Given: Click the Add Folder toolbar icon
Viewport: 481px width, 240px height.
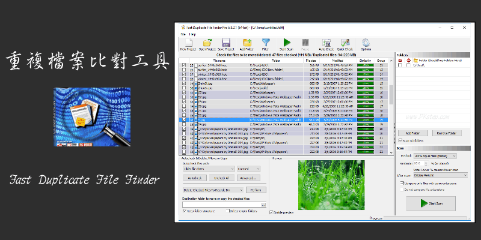Looking at the screenshot, I should click(x=247, y=43).
